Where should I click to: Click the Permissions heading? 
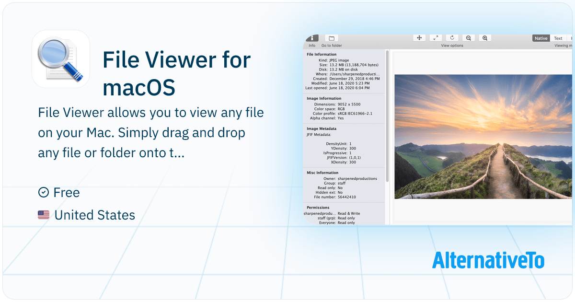[318, 208]
